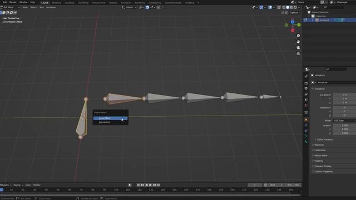Click the green Y axis on navigation gizmo
The width and height of the screenshot is (356, 200).
299,25
